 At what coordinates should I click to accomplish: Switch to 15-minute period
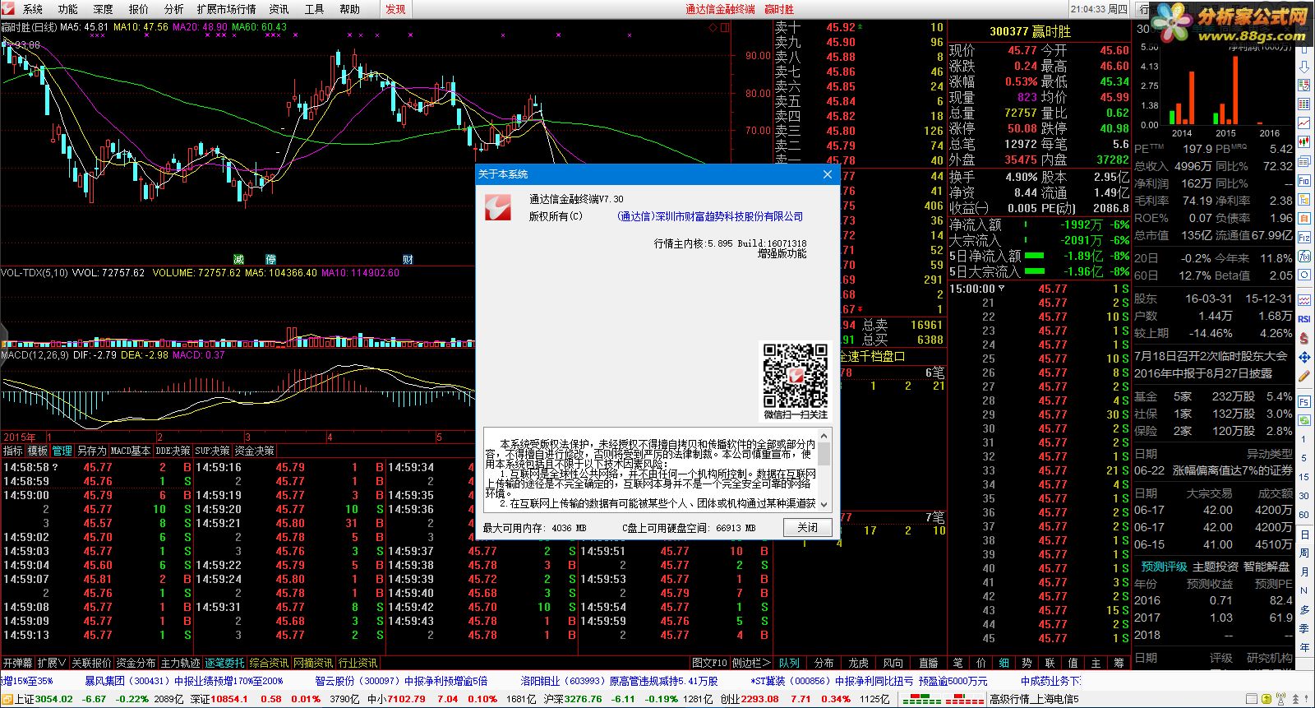click(x=1303, y=477)
